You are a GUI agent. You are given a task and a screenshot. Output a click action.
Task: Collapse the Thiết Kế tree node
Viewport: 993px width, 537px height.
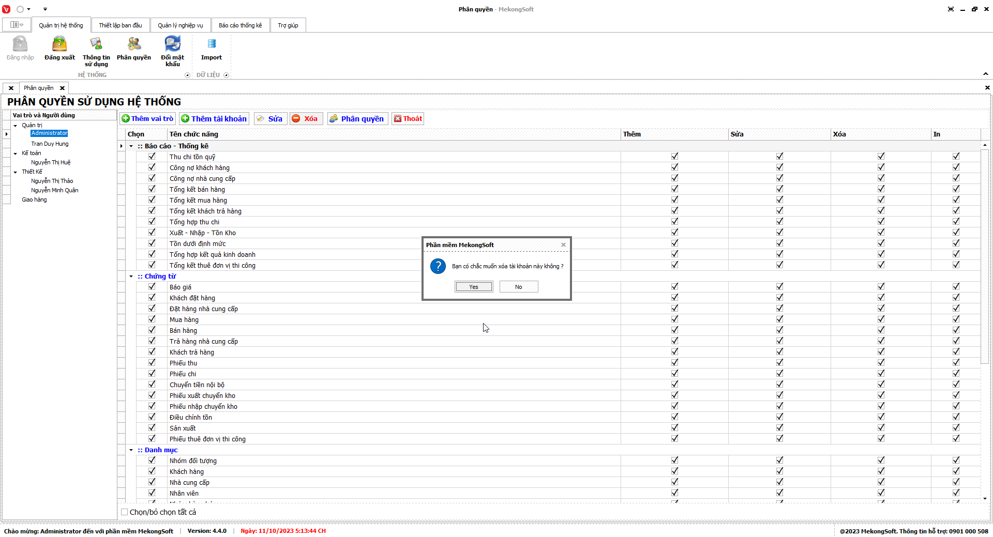(16, 172)
